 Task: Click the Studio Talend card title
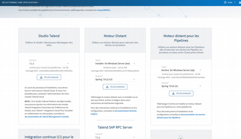click(49, 36)
